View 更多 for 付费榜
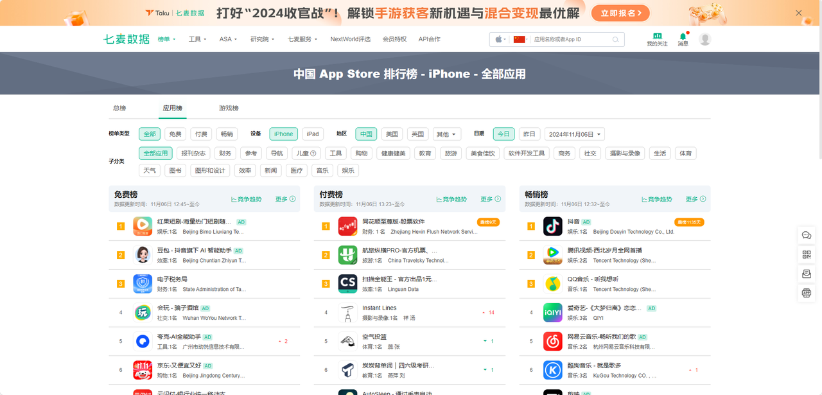The image size is (822, 395). click(x=491, y=199)
